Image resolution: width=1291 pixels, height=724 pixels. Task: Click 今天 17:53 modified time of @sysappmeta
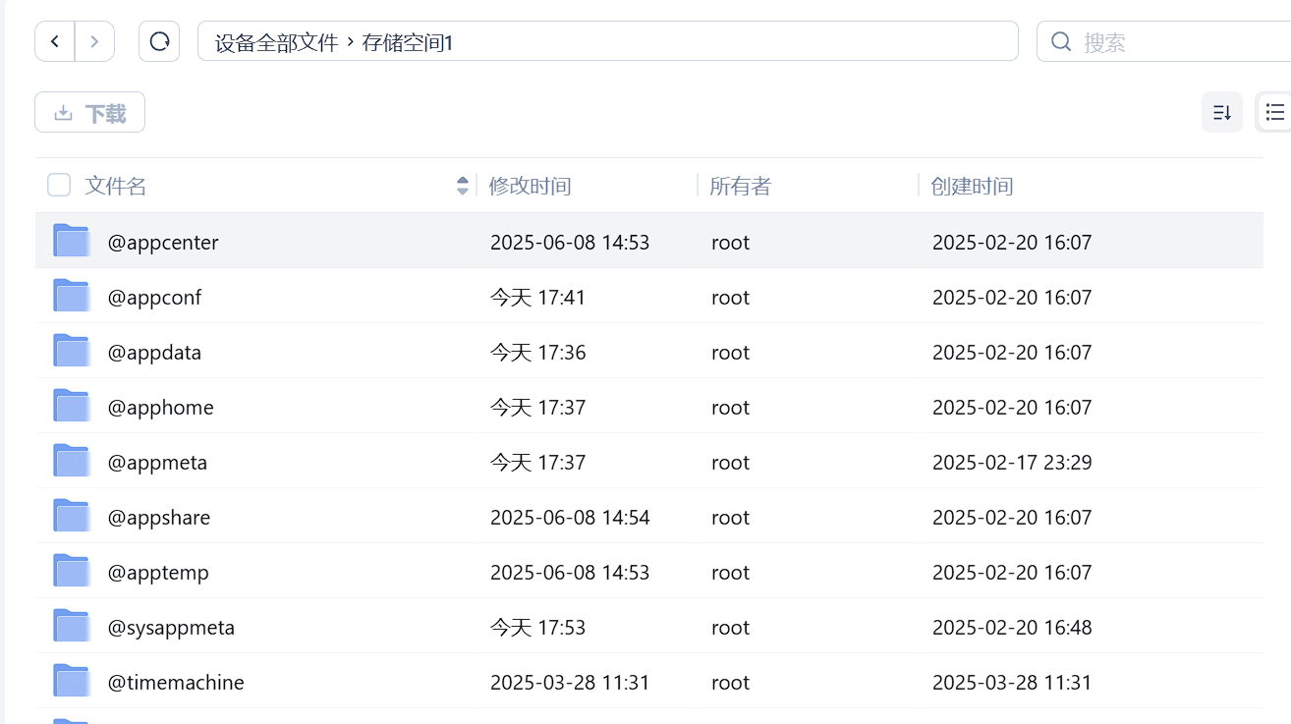(x=537, y=627)
